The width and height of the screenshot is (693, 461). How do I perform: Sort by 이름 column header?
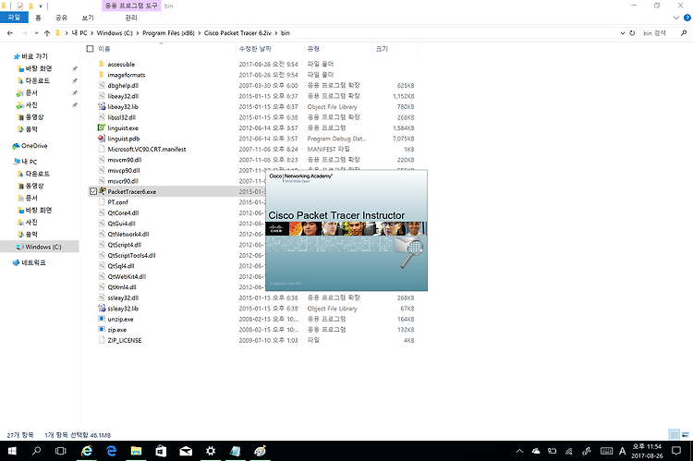tap(104, 49)
